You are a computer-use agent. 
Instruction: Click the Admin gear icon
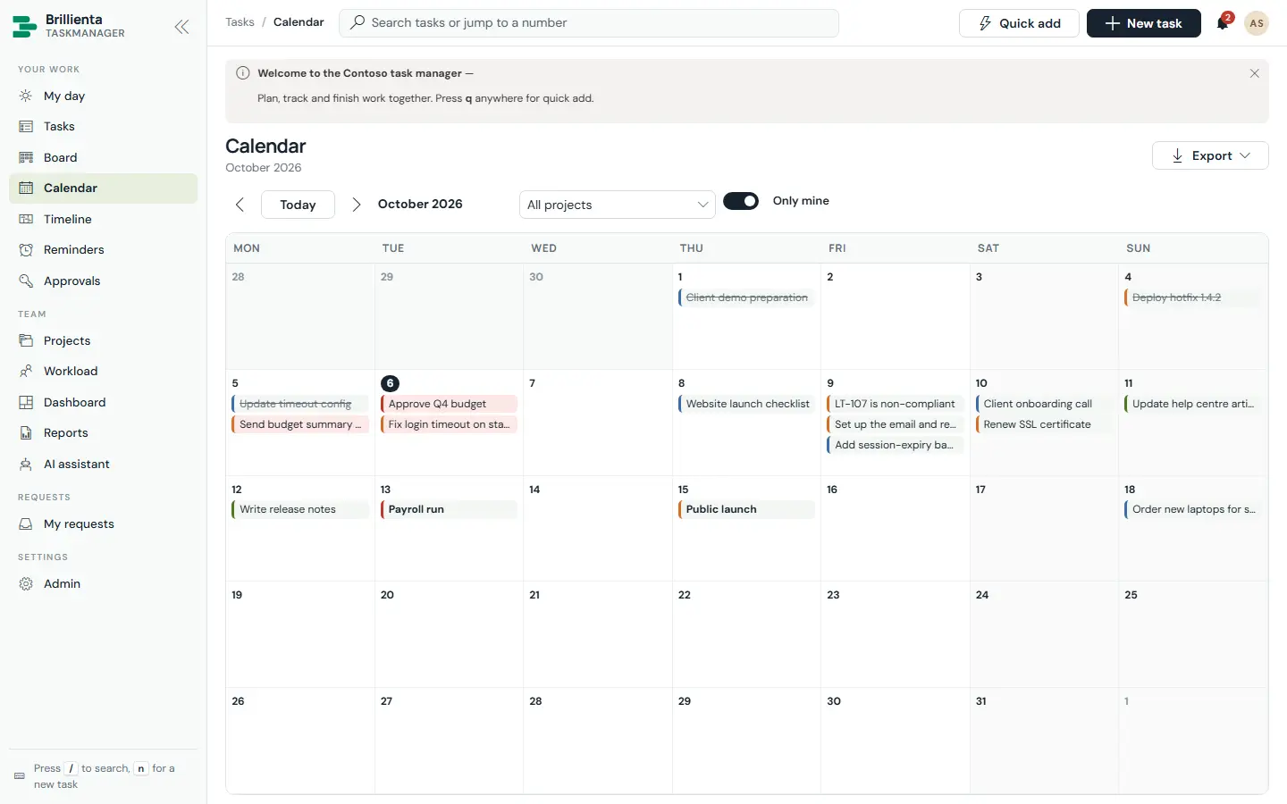coord(26,584)
